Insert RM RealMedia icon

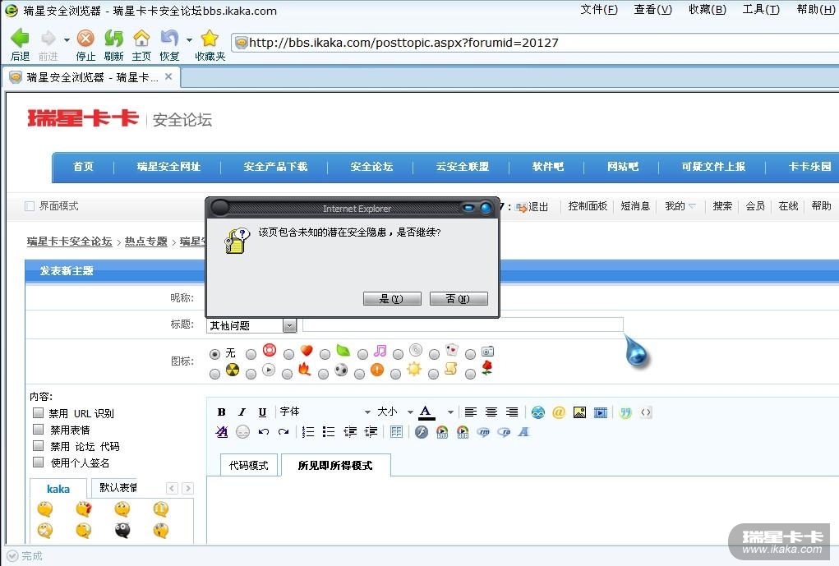pyautogui.click(x=484, y=432)
